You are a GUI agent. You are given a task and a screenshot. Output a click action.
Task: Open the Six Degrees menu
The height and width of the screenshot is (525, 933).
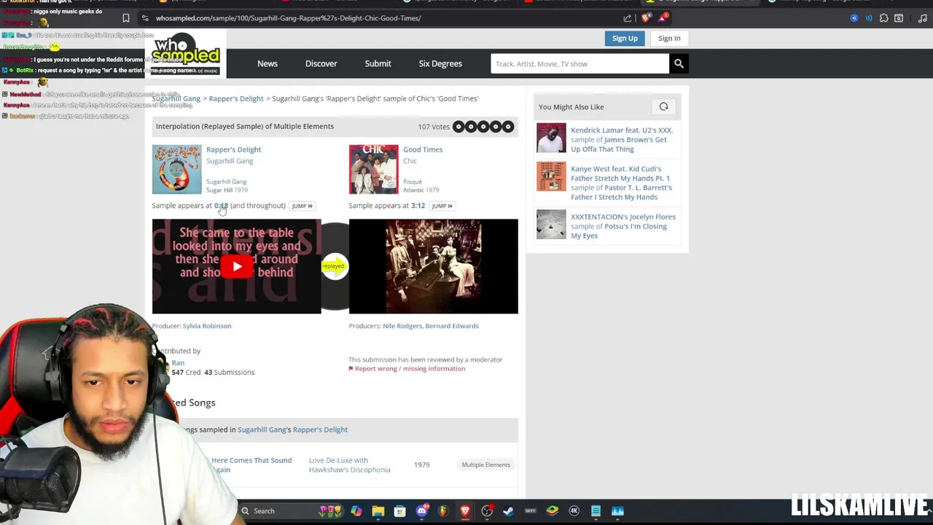tap(440, 63)
